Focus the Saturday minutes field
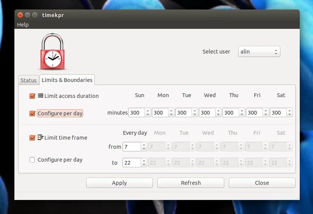313x214 pixels. [x=278, y=113]
